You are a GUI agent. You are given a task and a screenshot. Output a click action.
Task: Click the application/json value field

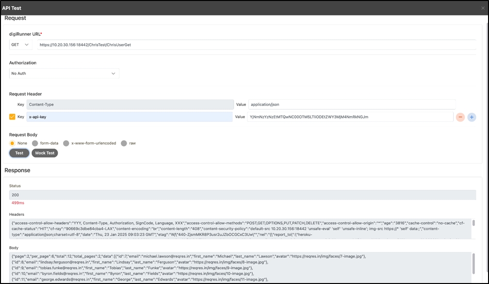point(351,104)
